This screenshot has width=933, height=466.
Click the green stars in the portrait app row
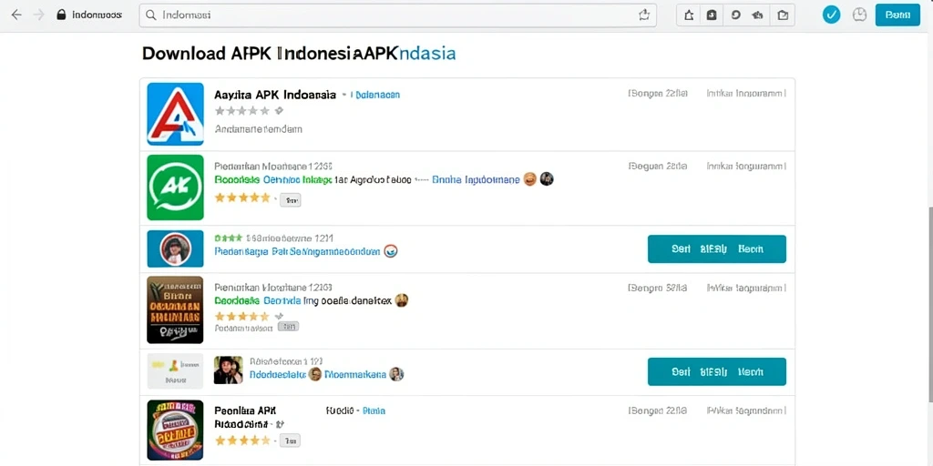click(228, 238)
